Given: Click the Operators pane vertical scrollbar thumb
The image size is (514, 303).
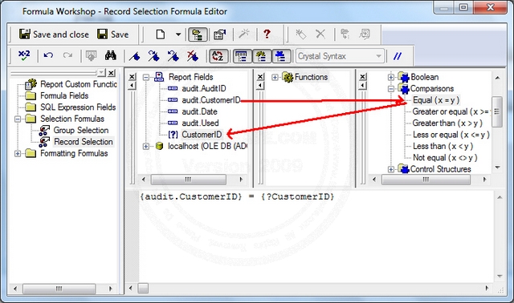Looking at the screenshot, I should [497, 111].
